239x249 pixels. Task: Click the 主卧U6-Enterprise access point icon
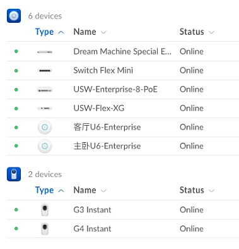tap(45, 146)
